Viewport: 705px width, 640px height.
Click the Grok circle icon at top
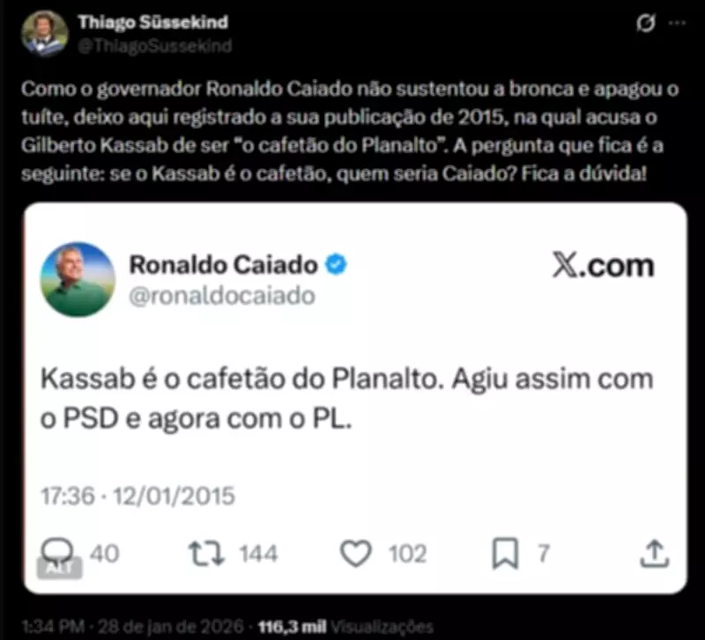tap(646, 23)
